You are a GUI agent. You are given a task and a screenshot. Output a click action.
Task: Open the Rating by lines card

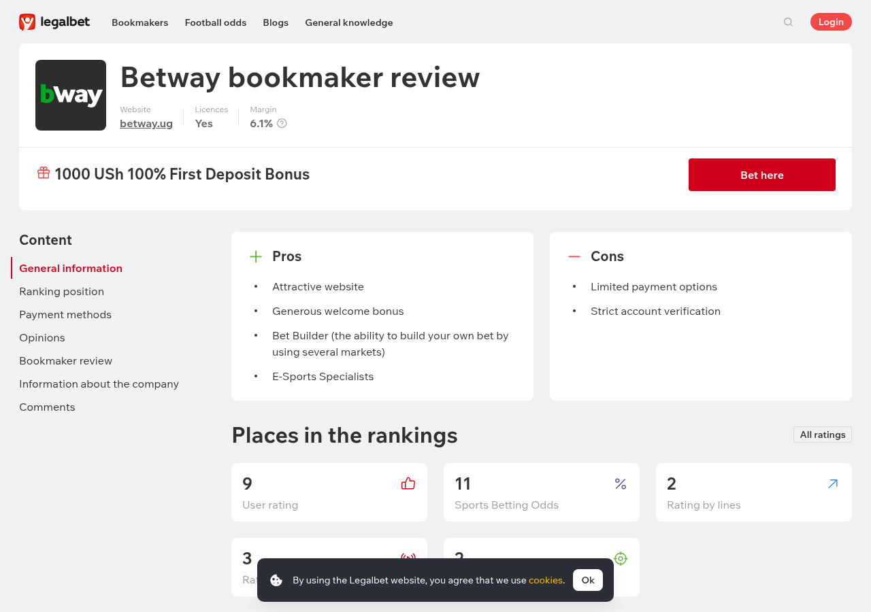tap(754, 492)
